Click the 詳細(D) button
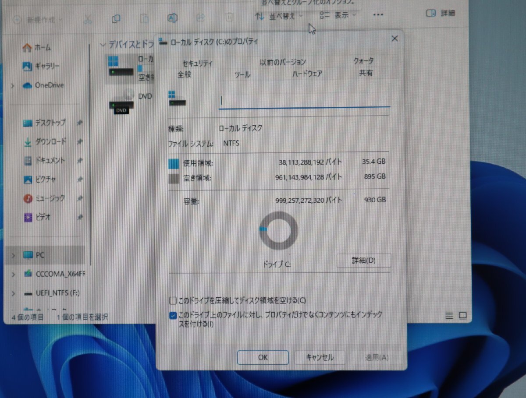This screenshot has width=526, height=398. 364,261
